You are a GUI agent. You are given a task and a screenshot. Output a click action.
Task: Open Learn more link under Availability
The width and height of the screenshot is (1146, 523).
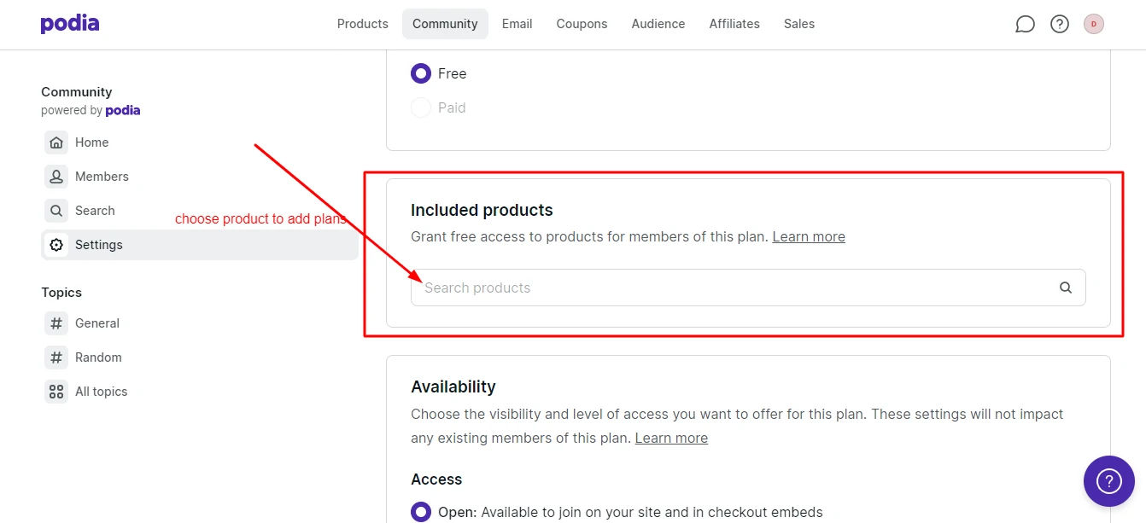671,438
